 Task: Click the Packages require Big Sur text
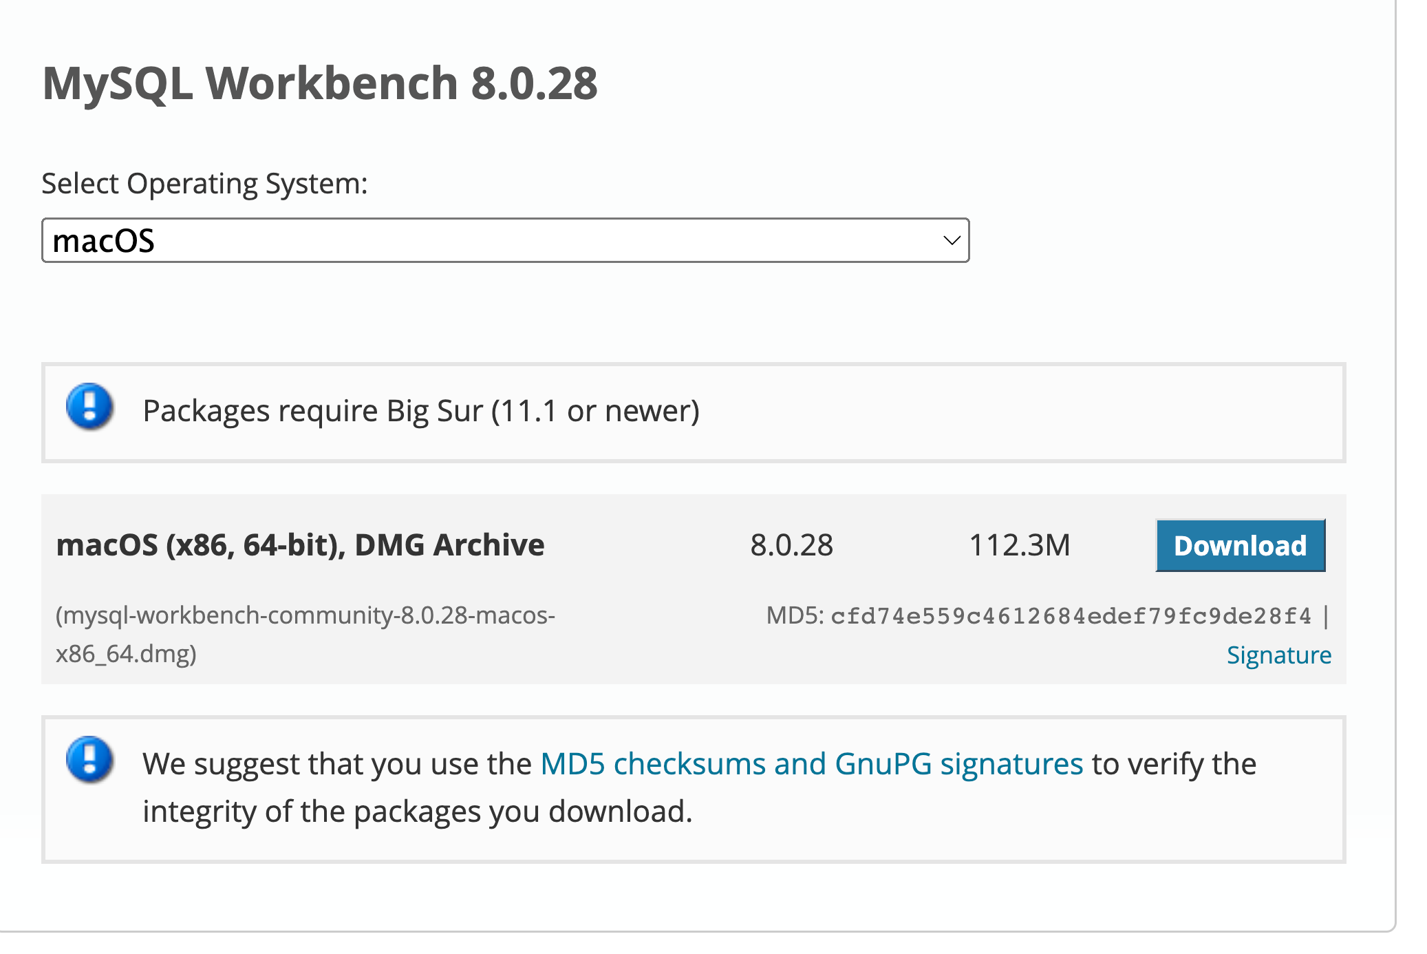point(420,411)
